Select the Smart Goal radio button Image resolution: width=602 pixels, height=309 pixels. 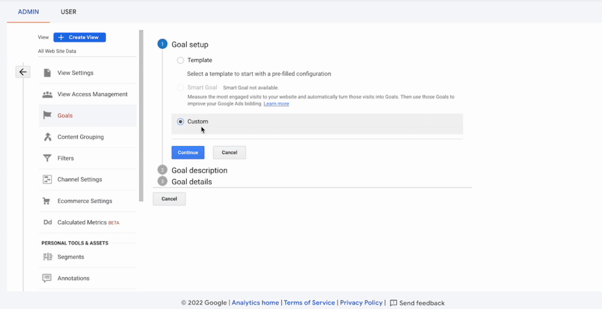click(181, 88)
